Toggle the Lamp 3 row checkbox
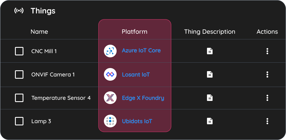This screenshot has height=140, width=286. coord(19,121)
